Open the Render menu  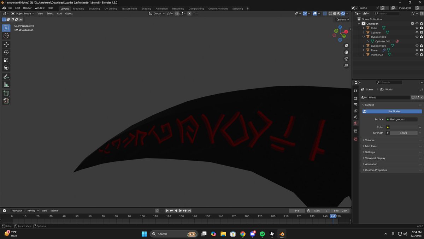(27, 8)
